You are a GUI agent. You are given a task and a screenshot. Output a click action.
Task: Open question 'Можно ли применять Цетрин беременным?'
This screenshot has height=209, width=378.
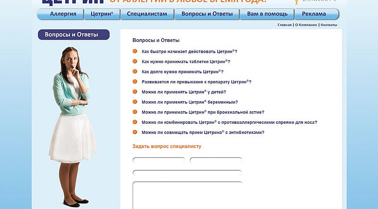click(190, 102)
